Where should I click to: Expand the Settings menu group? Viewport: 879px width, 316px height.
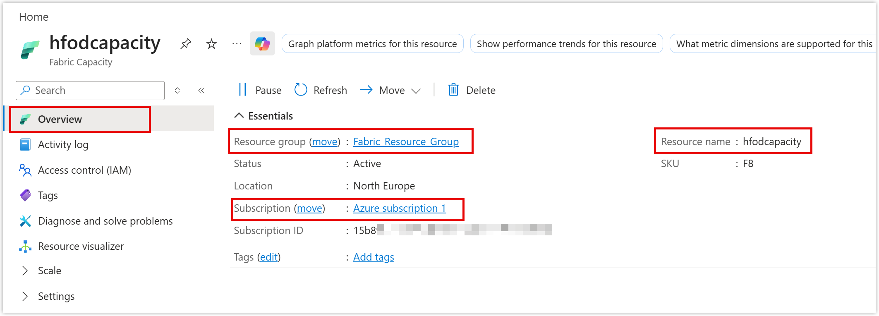(25, 296)
